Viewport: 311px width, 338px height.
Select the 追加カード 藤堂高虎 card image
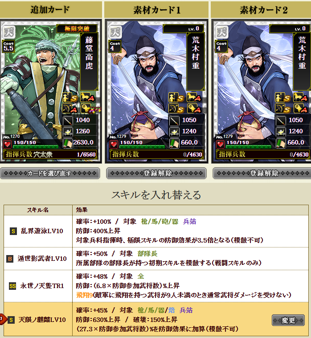click(50, 91)
